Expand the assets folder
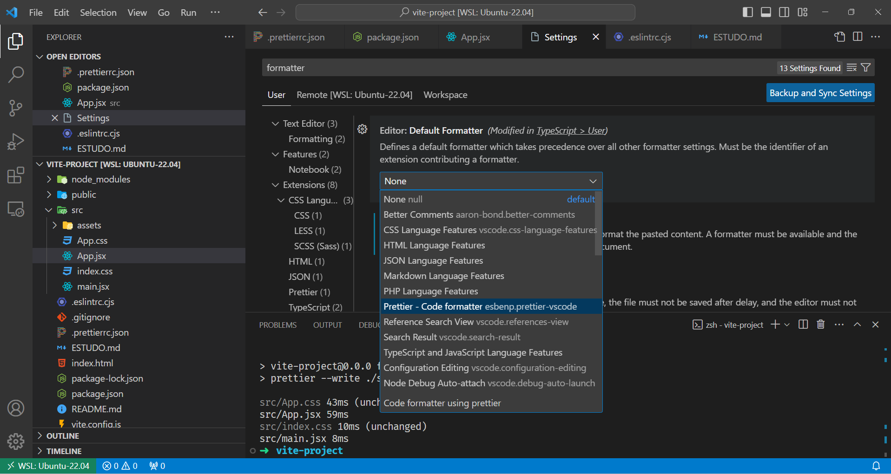This screenshot has width=891, height=474. [55, 225]
